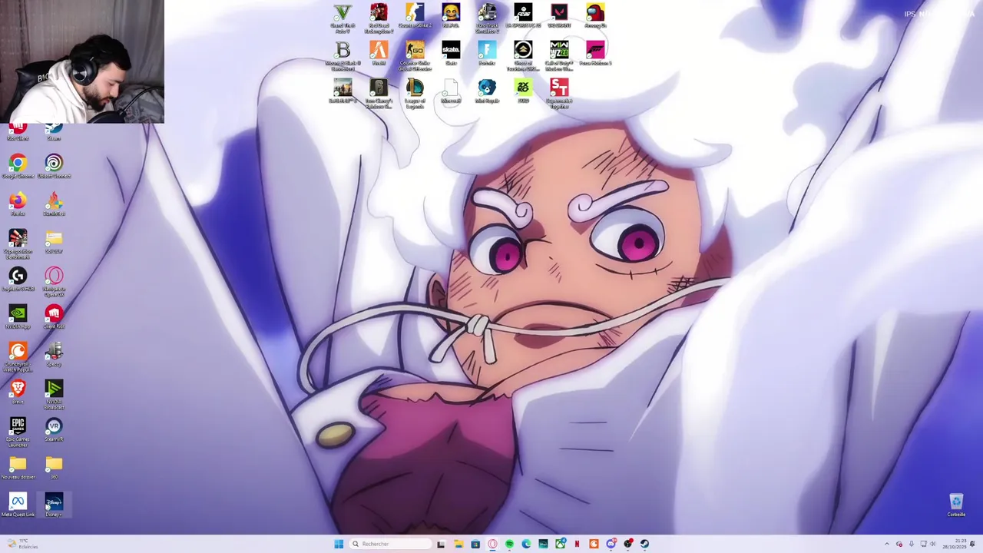Launch Call of Duty Modern Warfare shortcut

click(559, 56)
